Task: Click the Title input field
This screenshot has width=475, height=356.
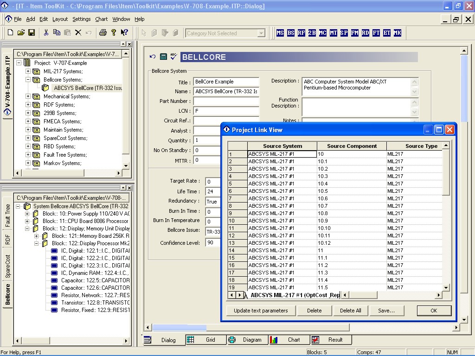Action: (x=226, y=82)
